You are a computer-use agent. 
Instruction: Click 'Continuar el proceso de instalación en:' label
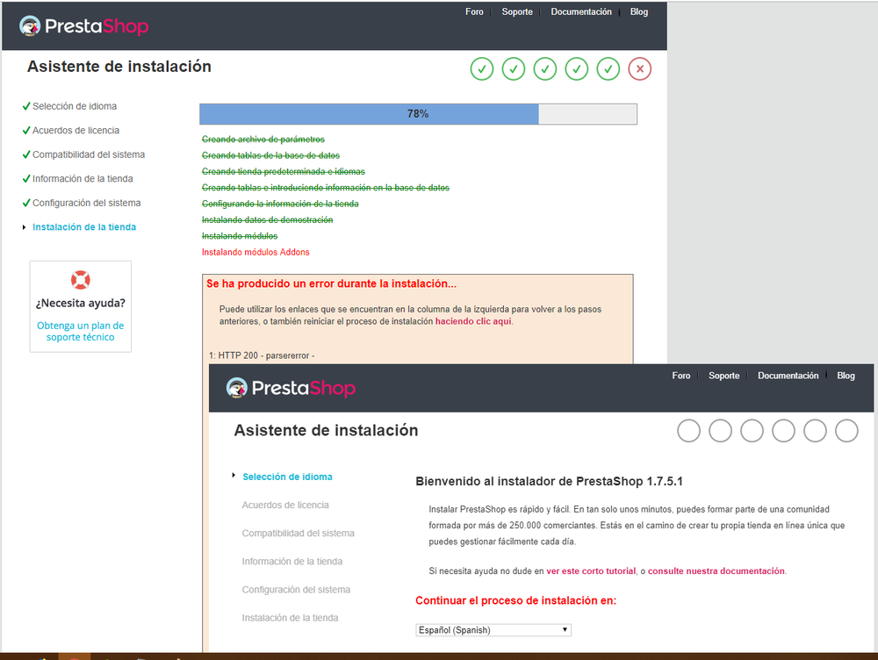(x=515, y=600)
